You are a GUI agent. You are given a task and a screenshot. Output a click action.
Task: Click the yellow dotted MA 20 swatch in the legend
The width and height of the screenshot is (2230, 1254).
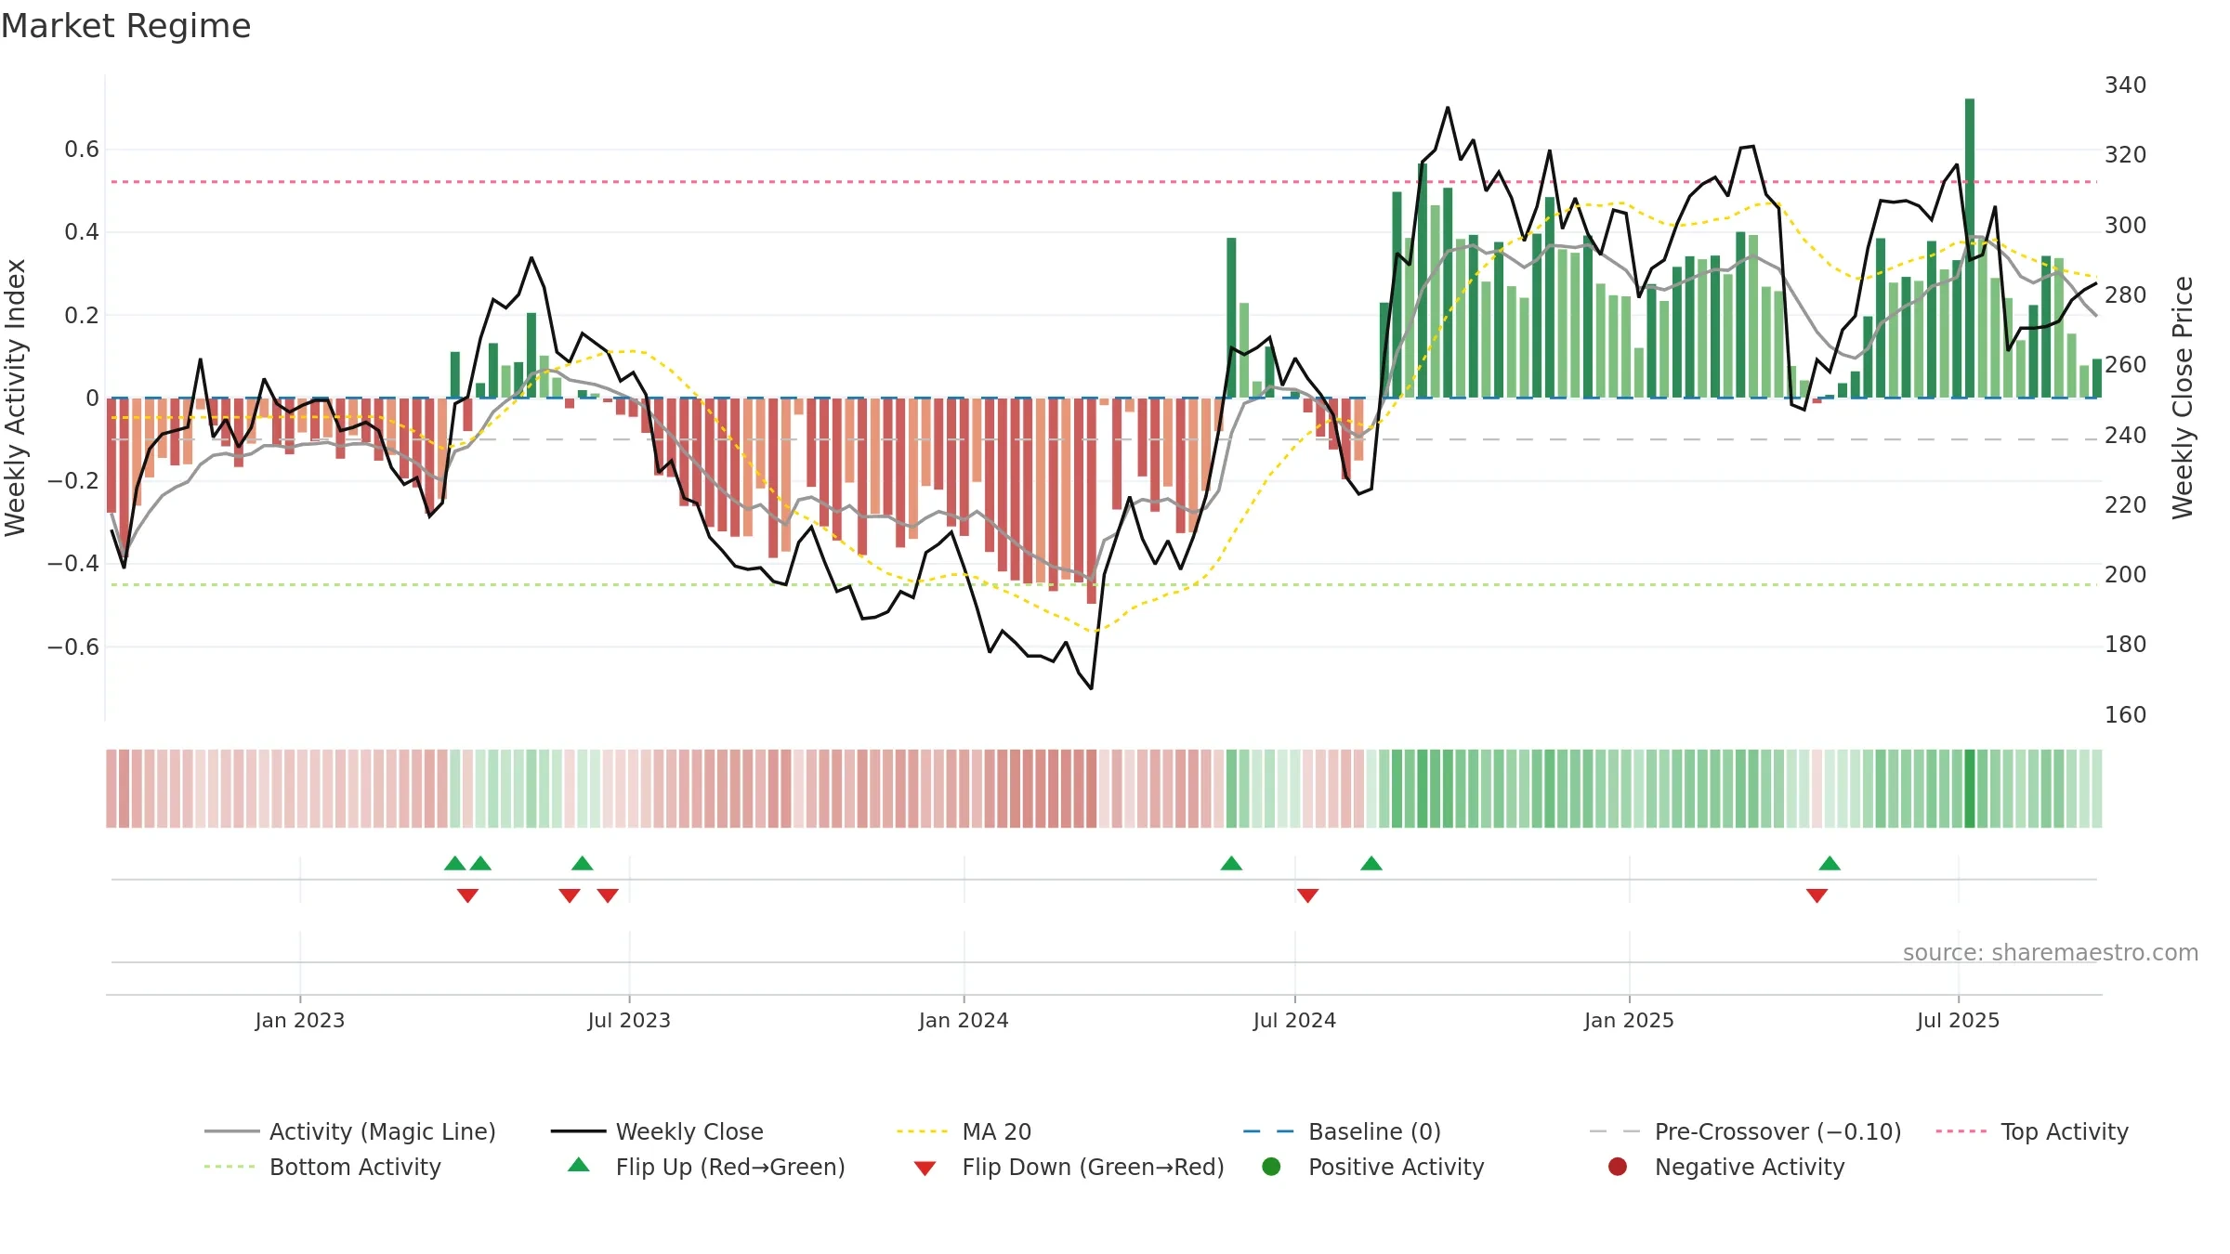(923, 1131)
